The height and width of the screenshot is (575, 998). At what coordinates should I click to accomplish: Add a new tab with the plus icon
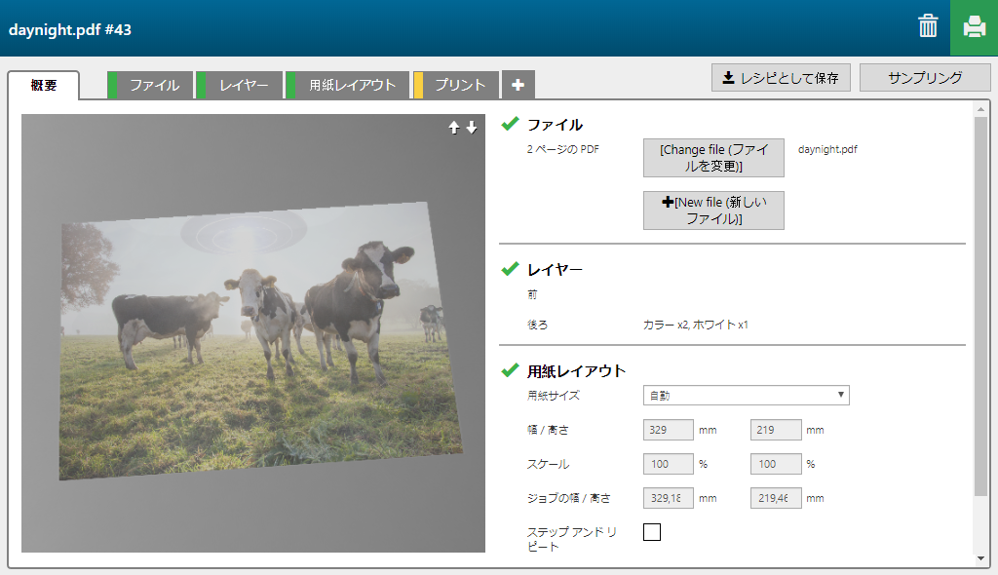[518, 85]
